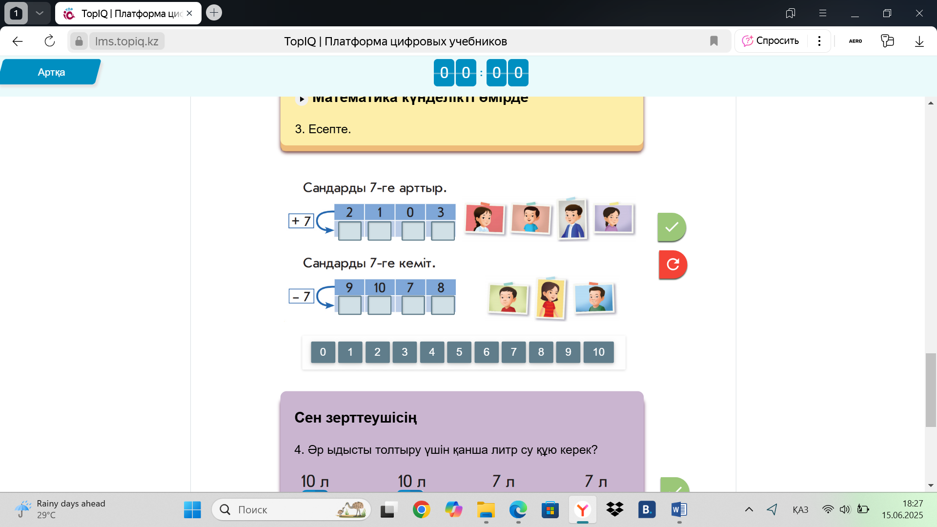Click the green checkmark answer button
The height and width of the screenshot is (527, 937).
pos(672,227)
